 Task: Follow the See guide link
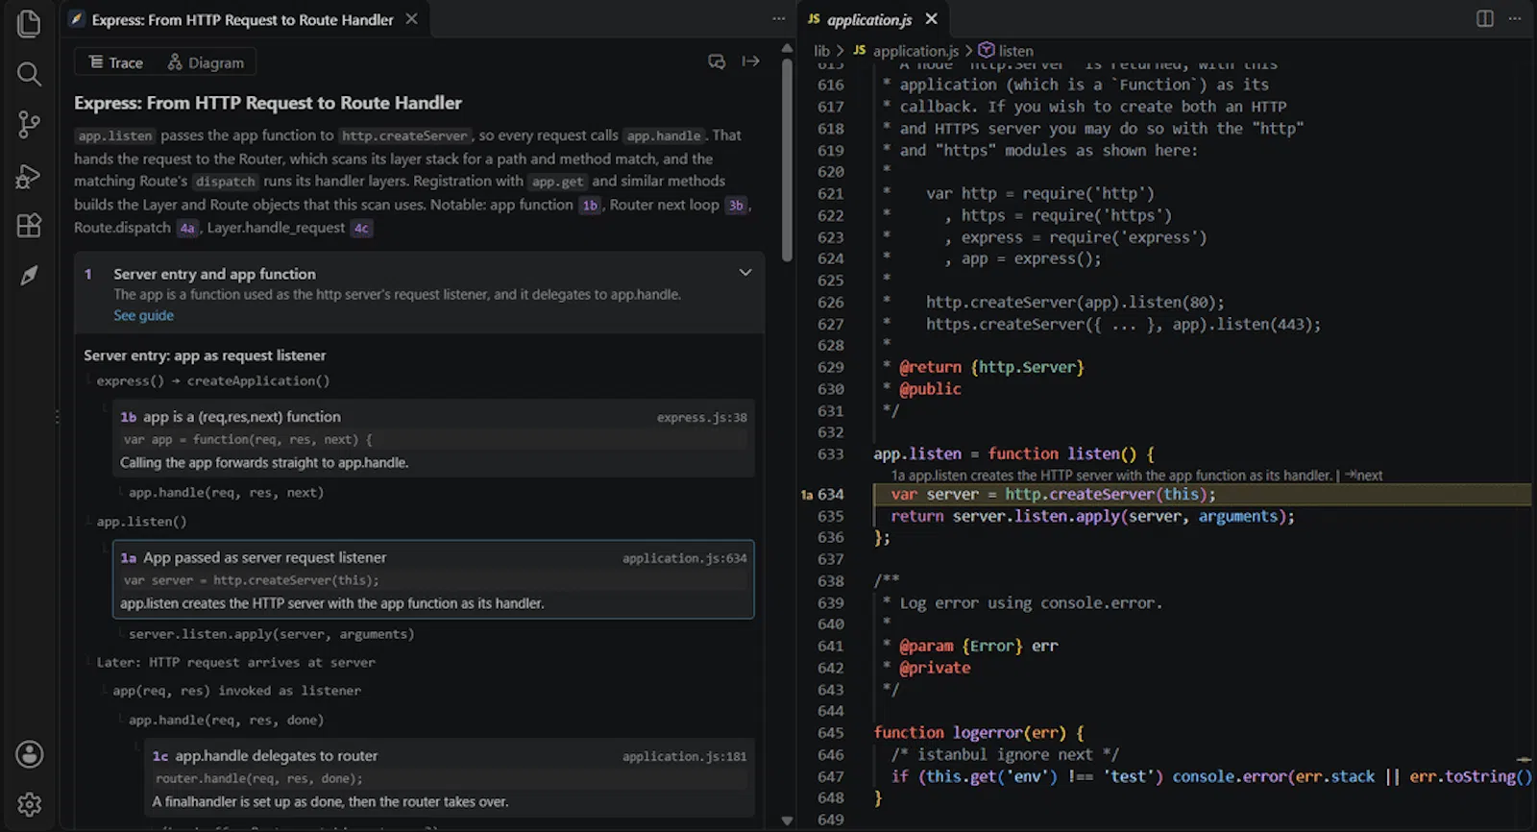(x=143, y=315)
